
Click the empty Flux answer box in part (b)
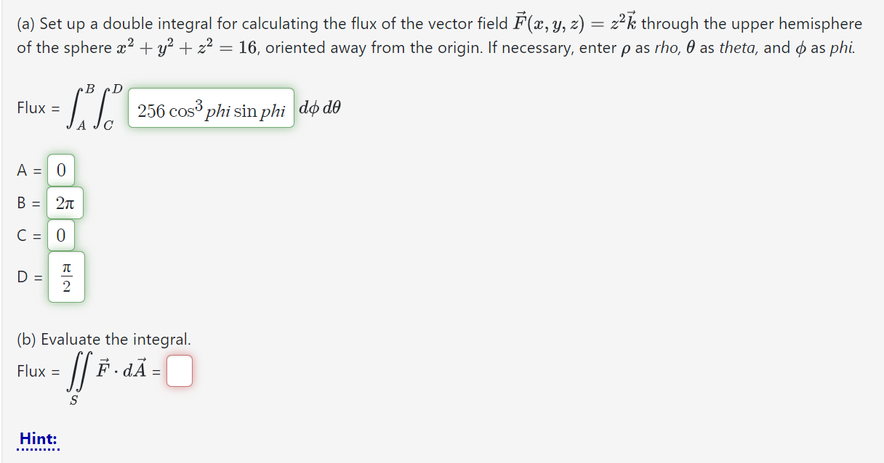tap(180, 371)
